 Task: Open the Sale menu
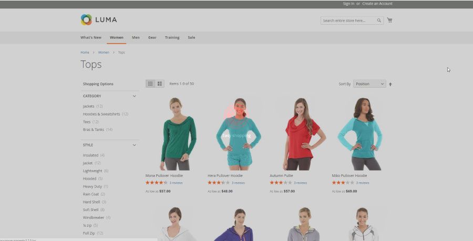(191, 38)
